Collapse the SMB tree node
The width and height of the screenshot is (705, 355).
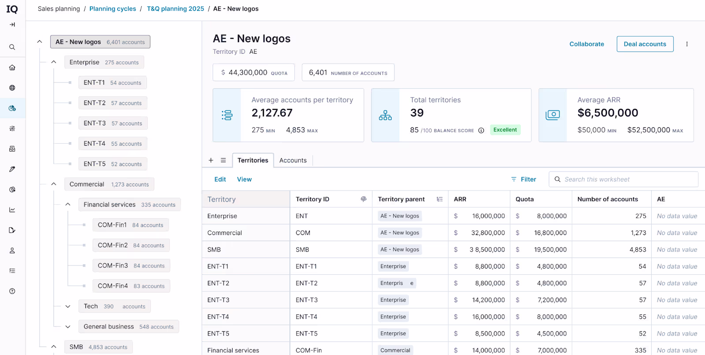54,347
